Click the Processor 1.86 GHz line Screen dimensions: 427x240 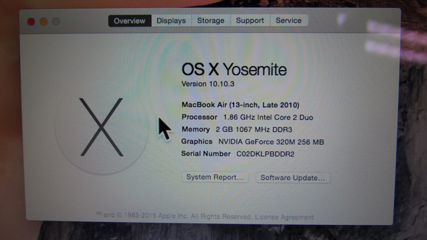pos(247,117)
